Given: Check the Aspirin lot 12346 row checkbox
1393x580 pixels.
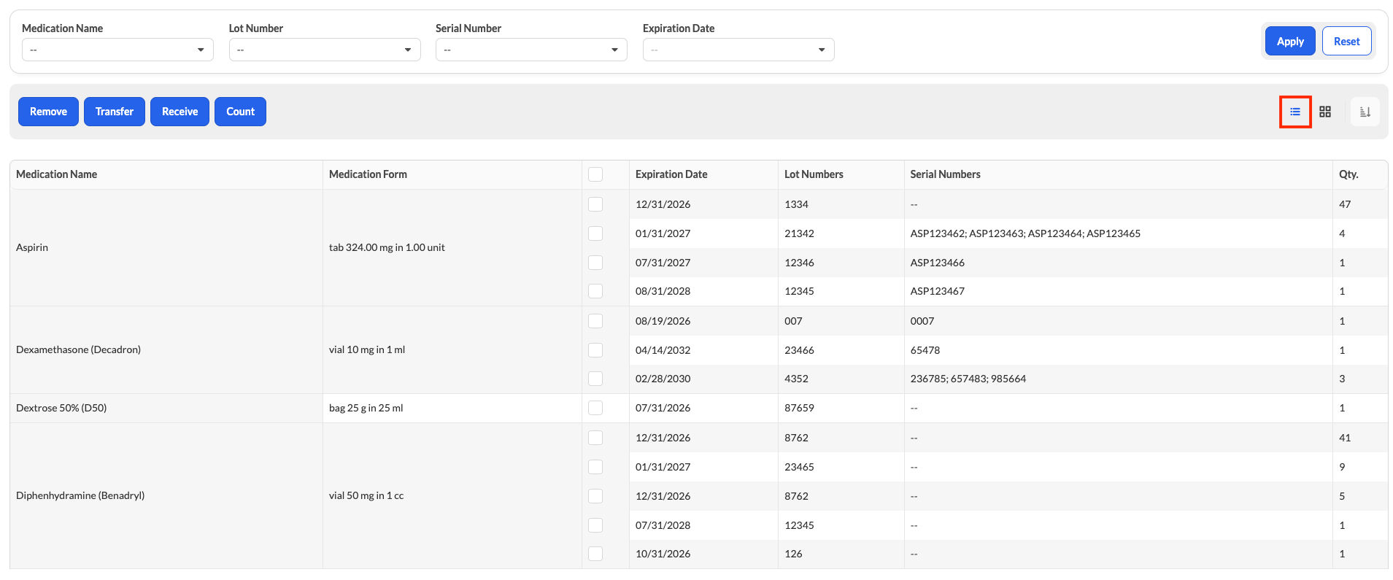Looking at the screenshot, I should [595, 263].
